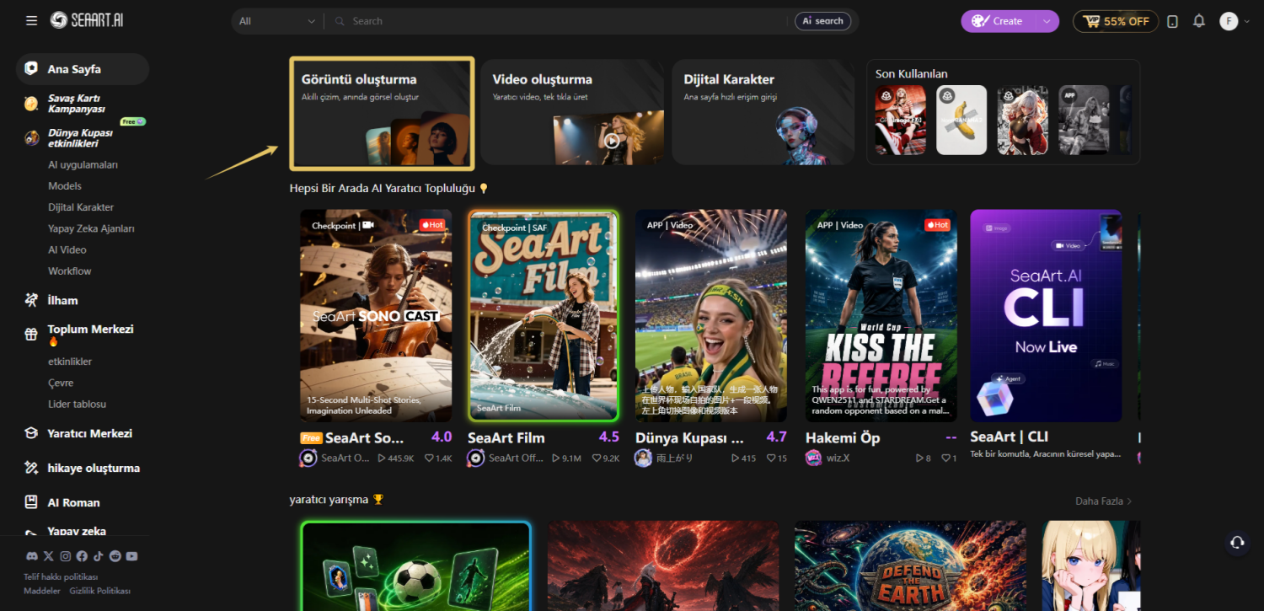Click the VIP 55% OFF offer button
The image size is (1264, 611).
point(1116,21)
